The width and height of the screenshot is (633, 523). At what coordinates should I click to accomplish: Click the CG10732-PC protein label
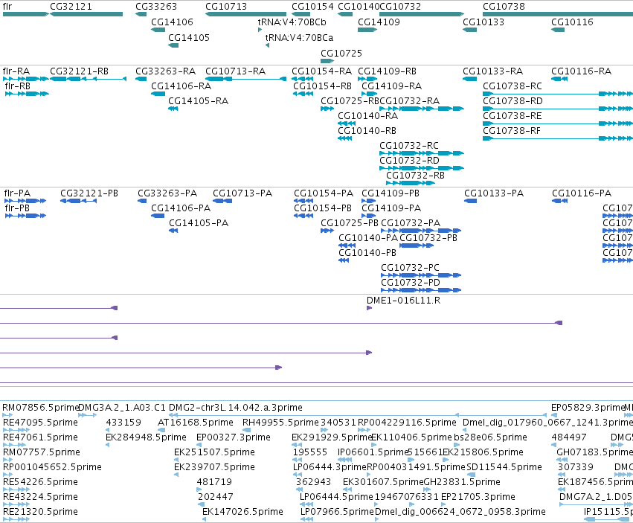[410, 267]
